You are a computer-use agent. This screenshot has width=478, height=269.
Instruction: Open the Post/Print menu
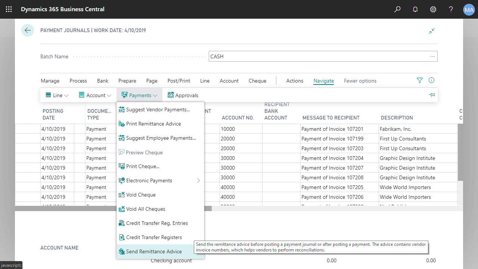[179, 81]
